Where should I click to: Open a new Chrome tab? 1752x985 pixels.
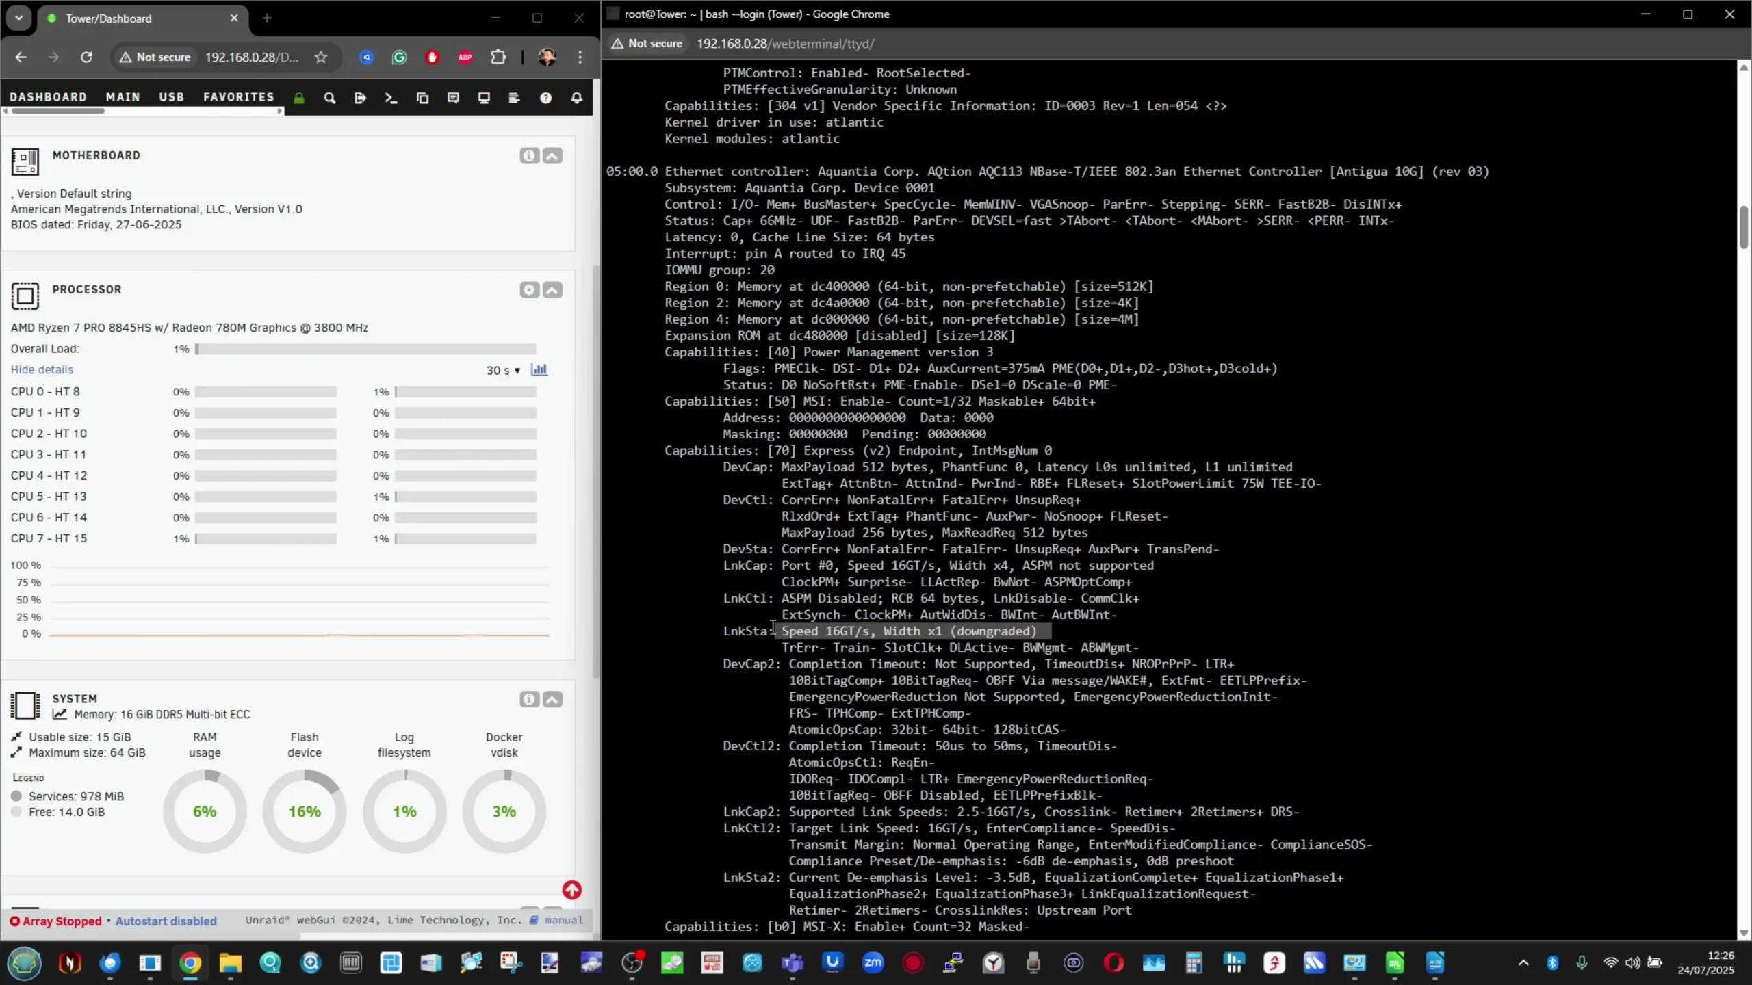pos(267,18)
